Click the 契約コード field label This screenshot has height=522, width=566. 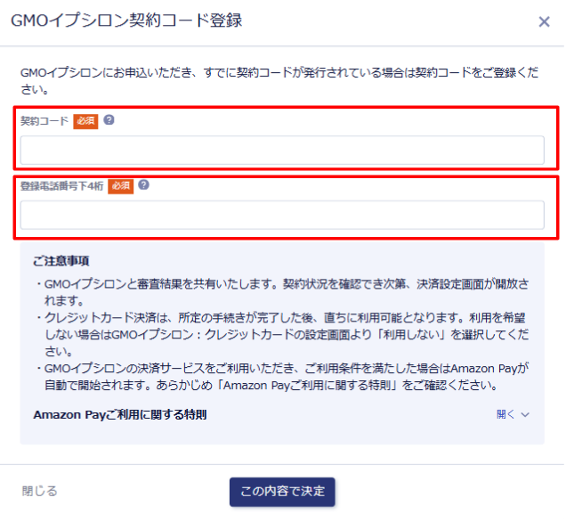(44, 120)
